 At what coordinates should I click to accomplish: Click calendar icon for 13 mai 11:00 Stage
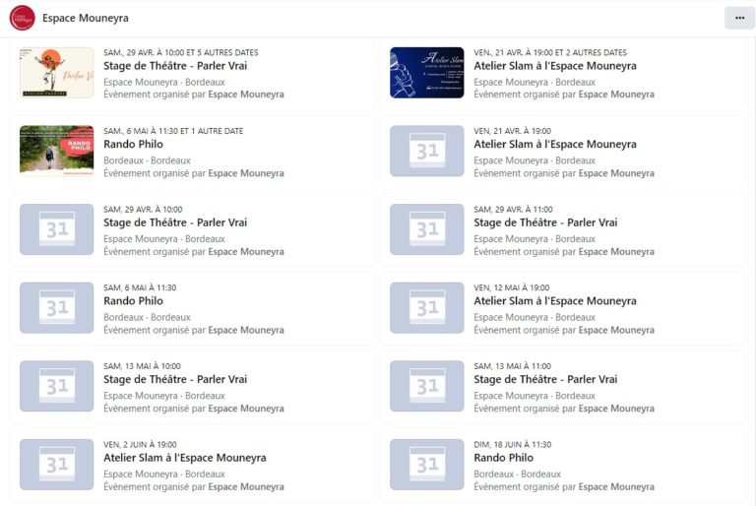coord(426,386)
